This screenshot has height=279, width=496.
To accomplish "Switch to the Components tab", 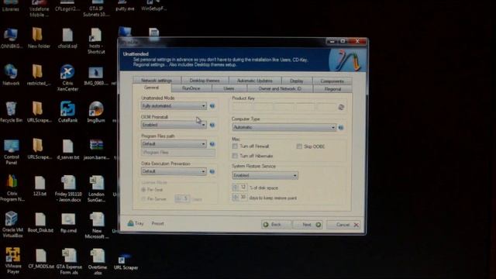I will pyautogui.click(x=332, y=81).
